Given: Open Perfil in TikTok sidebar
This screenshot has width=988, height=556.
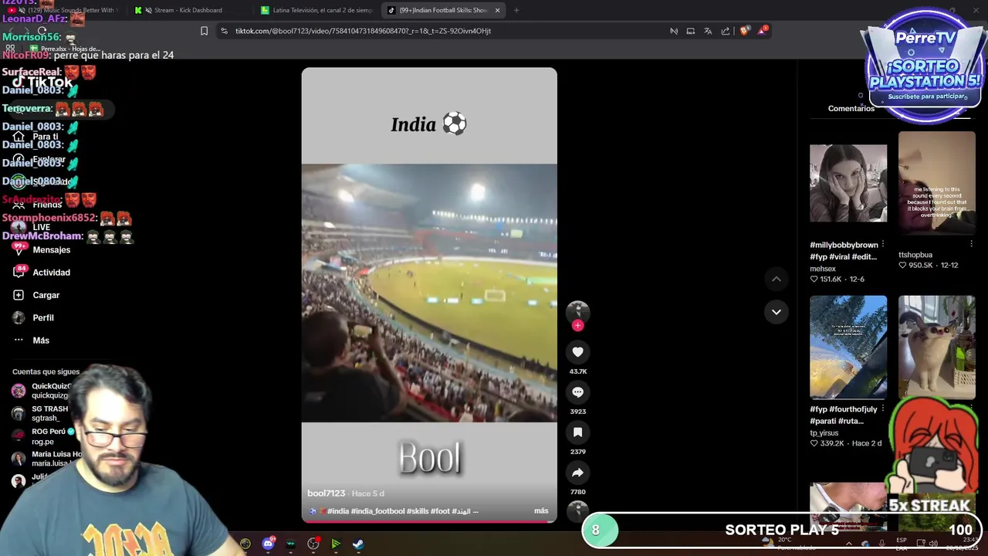Looking at the screenshot, I should coord(34,317).
